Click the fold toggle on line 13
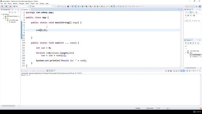The height and width of the screenshot is (114, 202). (25, 43)
